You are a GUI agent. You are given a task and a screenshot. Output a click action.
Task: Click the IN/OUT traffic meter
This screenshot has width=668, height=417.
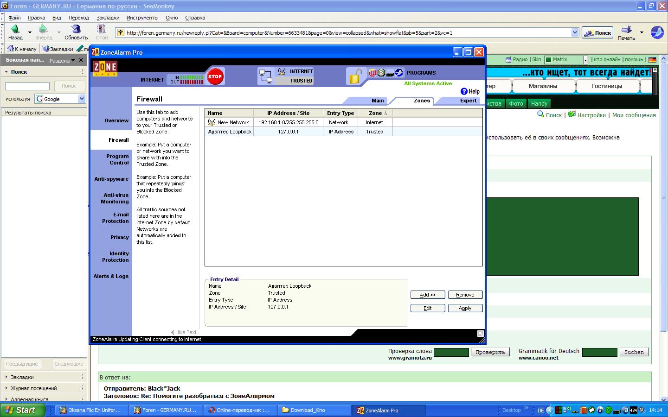(186, 79)
